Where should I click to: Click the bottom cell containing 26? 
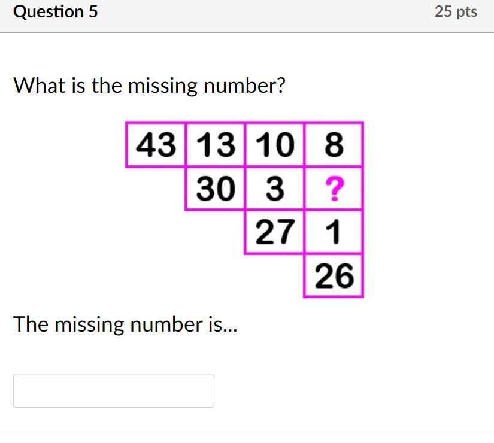click(334, 276)
